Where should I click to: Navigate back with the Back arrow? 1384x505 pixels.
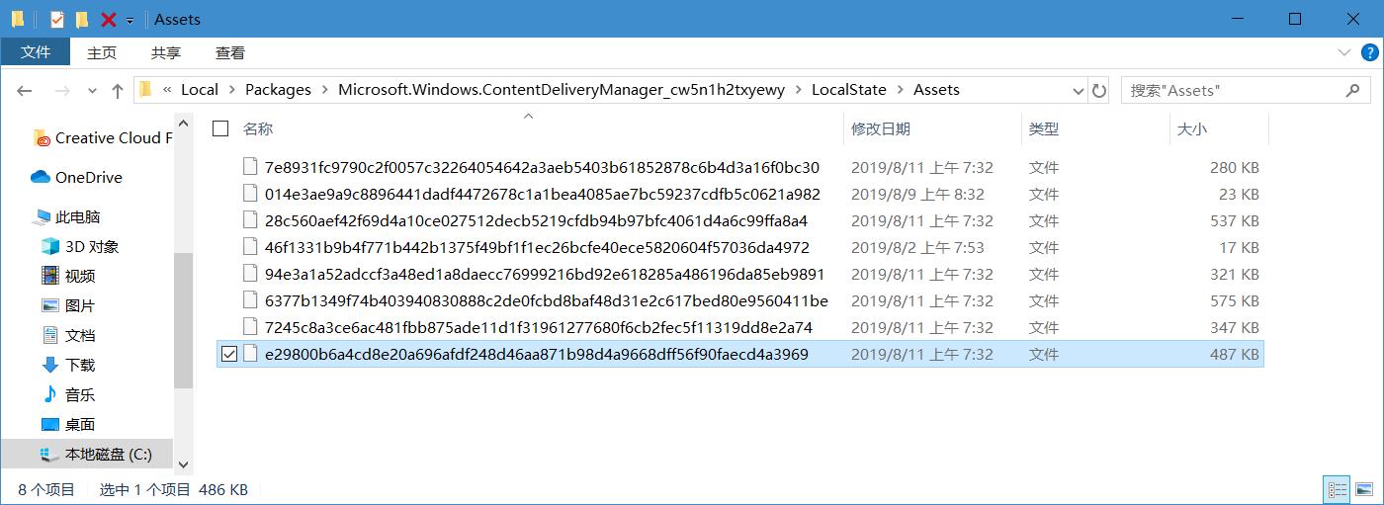click(x=25, y=91)
